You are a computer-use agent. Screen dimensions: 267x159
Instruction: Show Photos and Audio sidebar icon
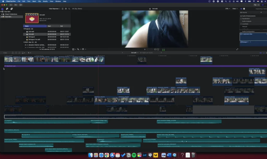[7, 9]
